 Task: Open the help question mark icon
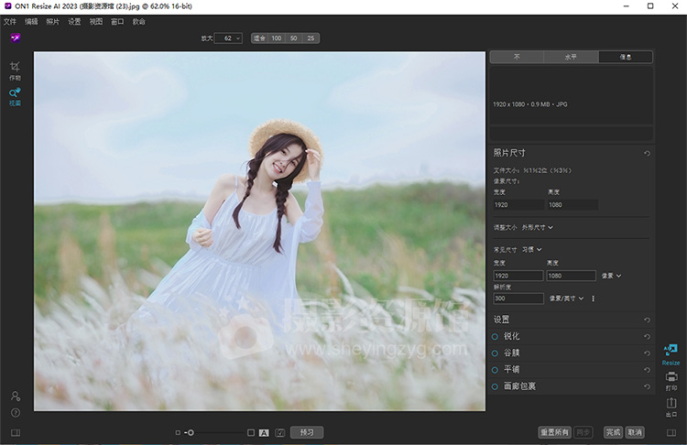pyautogui.click(x=16, y=412)
